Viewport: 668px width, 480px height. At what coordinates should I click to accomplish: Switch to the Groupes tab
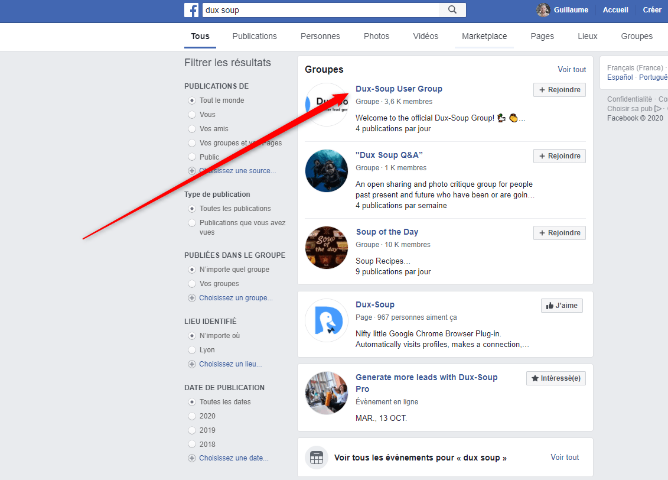pos(637,36)
